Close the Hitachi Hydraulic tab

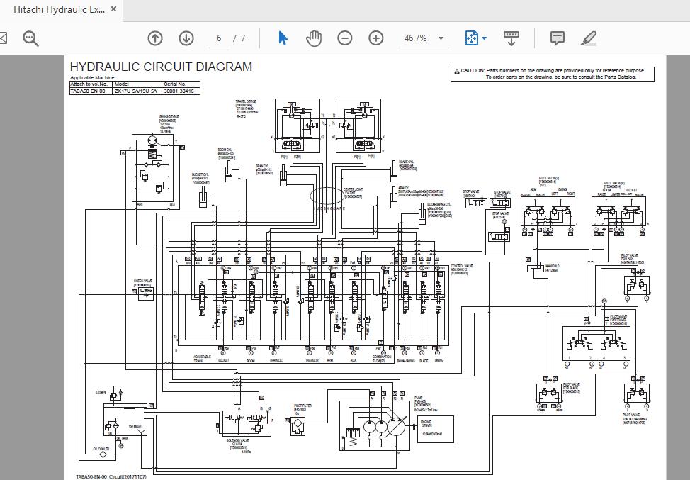click(x=113, y=10)
